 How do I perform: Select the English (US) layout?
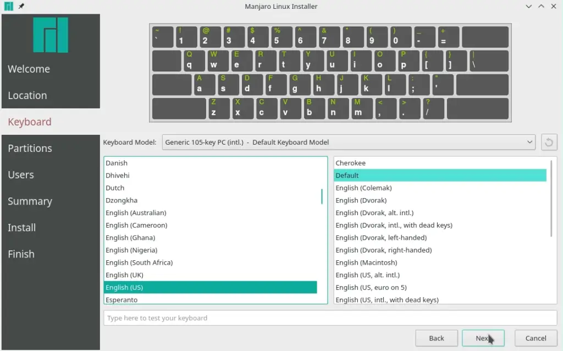click(x=211, y=287)
